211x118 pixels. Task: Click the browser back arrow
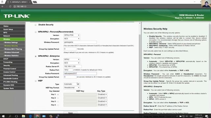point(3,6)
